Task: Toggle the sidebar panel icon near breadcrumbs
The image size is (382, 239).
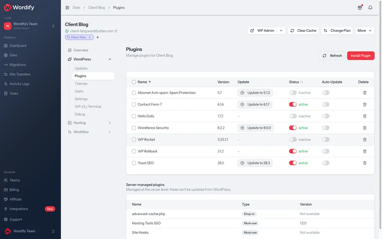Action: tap(67, 7)
